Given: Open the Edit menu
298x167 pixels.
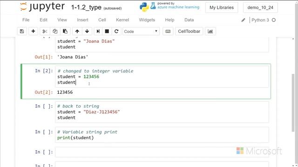Looking at the screenshot, I should tap(43, 20).
